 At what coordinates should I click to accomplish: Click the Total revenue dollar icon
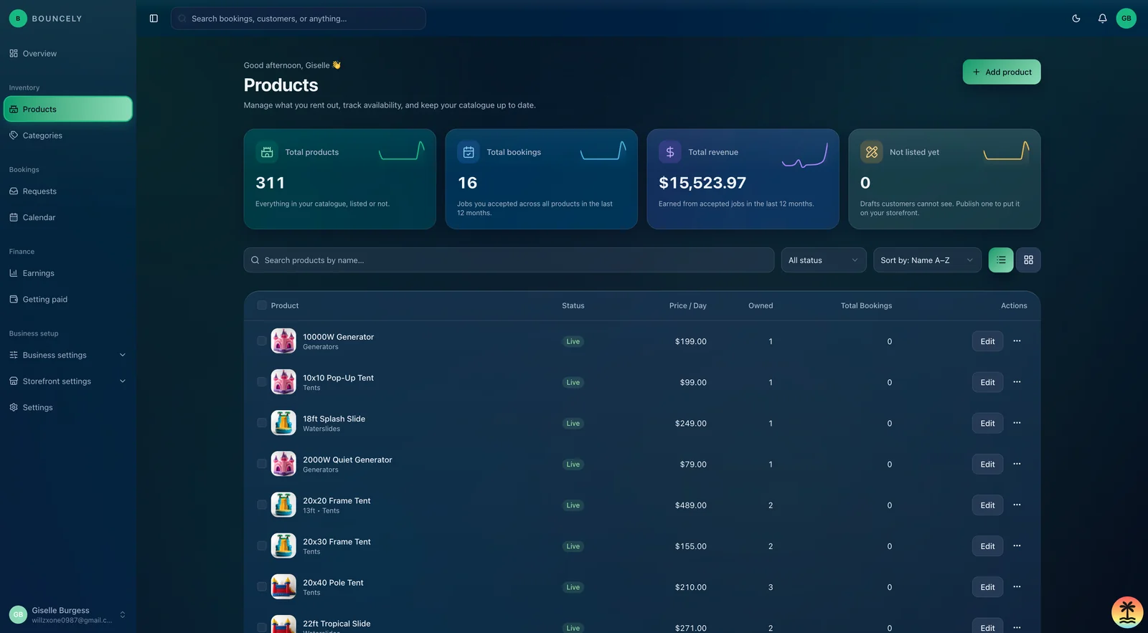point(670,152)
